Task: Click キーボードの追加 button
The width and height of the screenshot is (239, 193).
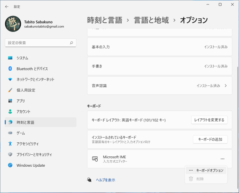Action: [x=210, y=139]
